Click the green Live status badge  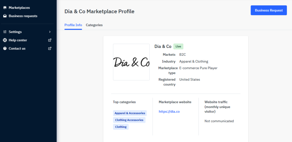point(178,47)
